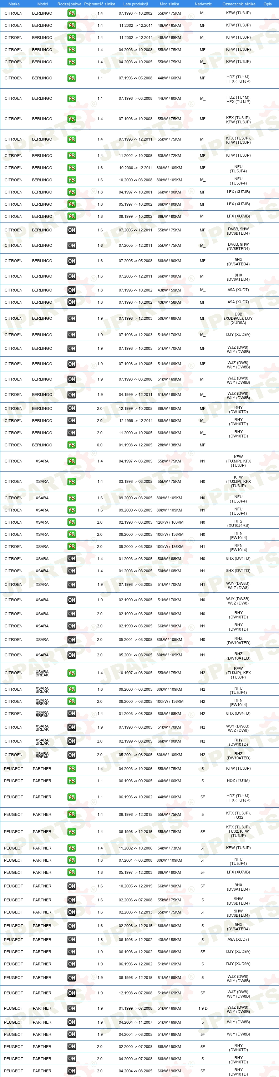
Task: Click PB icon in Partner 1.6 NFU 07.2001 row
Action: point(72,860)
